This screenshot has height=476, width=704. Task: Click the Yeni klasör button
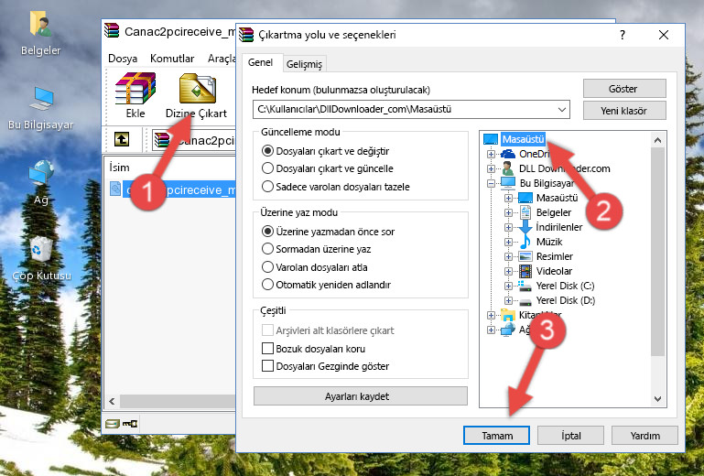[624, 111]
